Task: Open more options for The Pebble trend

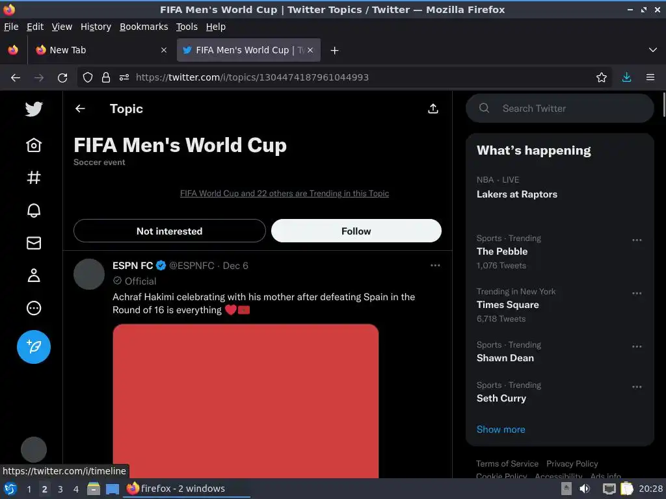Action: point(636,240)
